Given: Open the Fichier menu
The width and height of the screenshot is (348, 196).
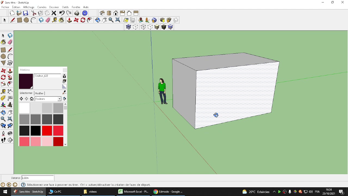Looking at the screenshot, I should [5, 7].
